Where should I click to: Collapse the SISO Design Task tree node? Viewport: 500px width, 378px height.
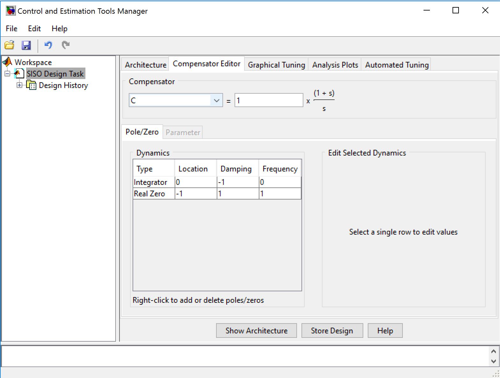point(7,74)
